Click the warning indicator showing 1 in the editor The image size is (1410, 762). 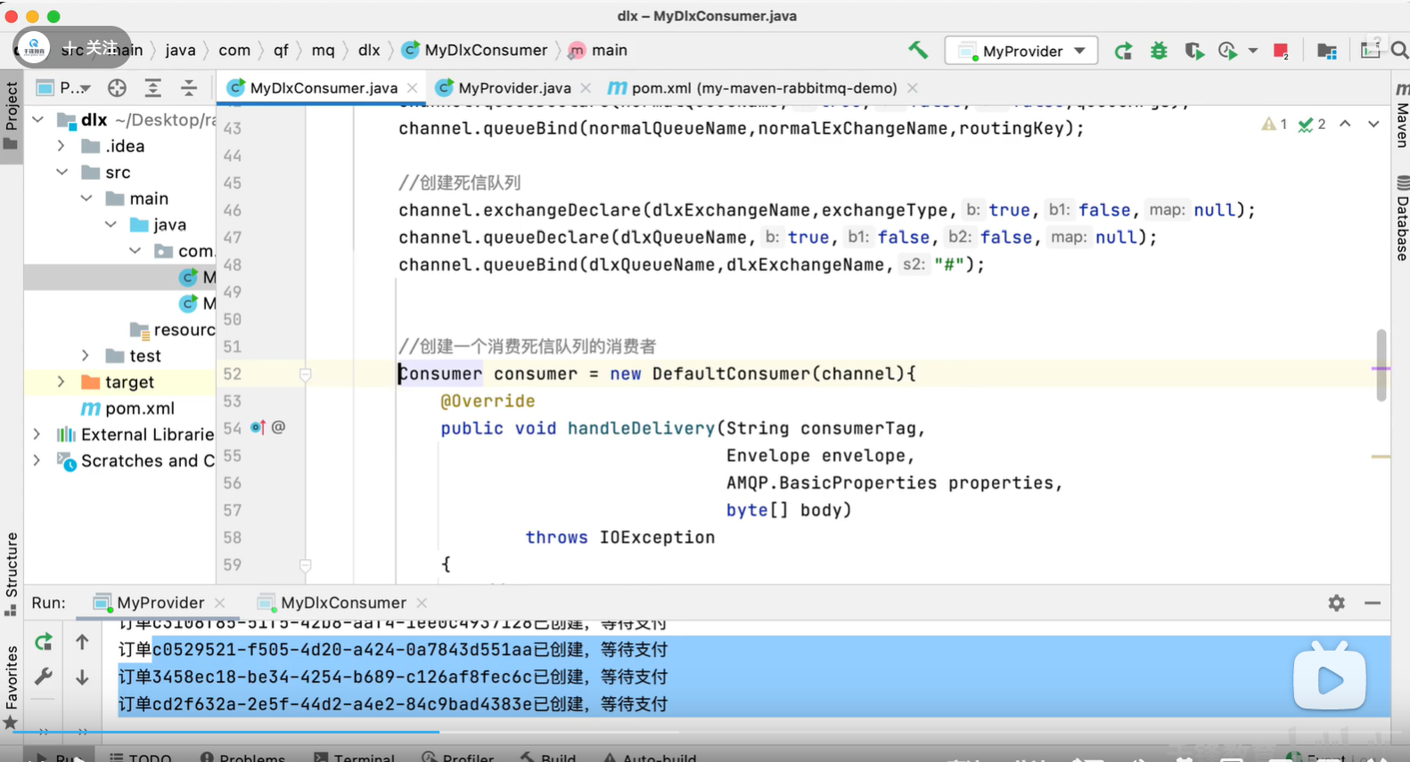[x=1274, y=125]
